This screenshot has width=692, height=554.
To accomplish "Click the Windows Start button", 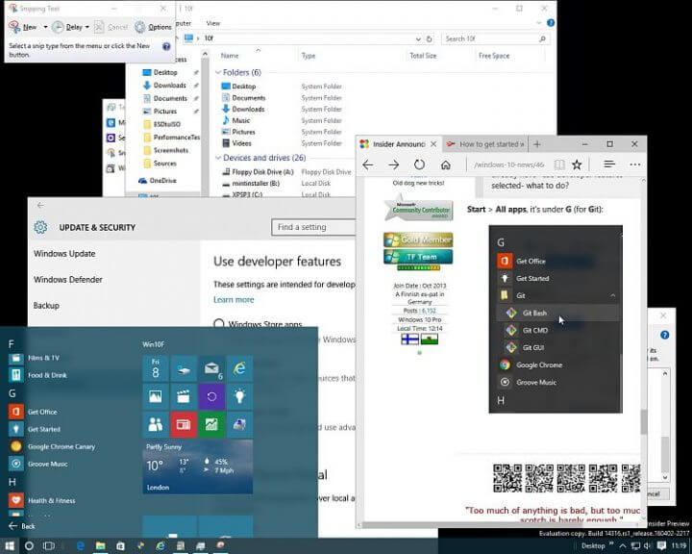I will pyautogui.click(x=10, y=546).
